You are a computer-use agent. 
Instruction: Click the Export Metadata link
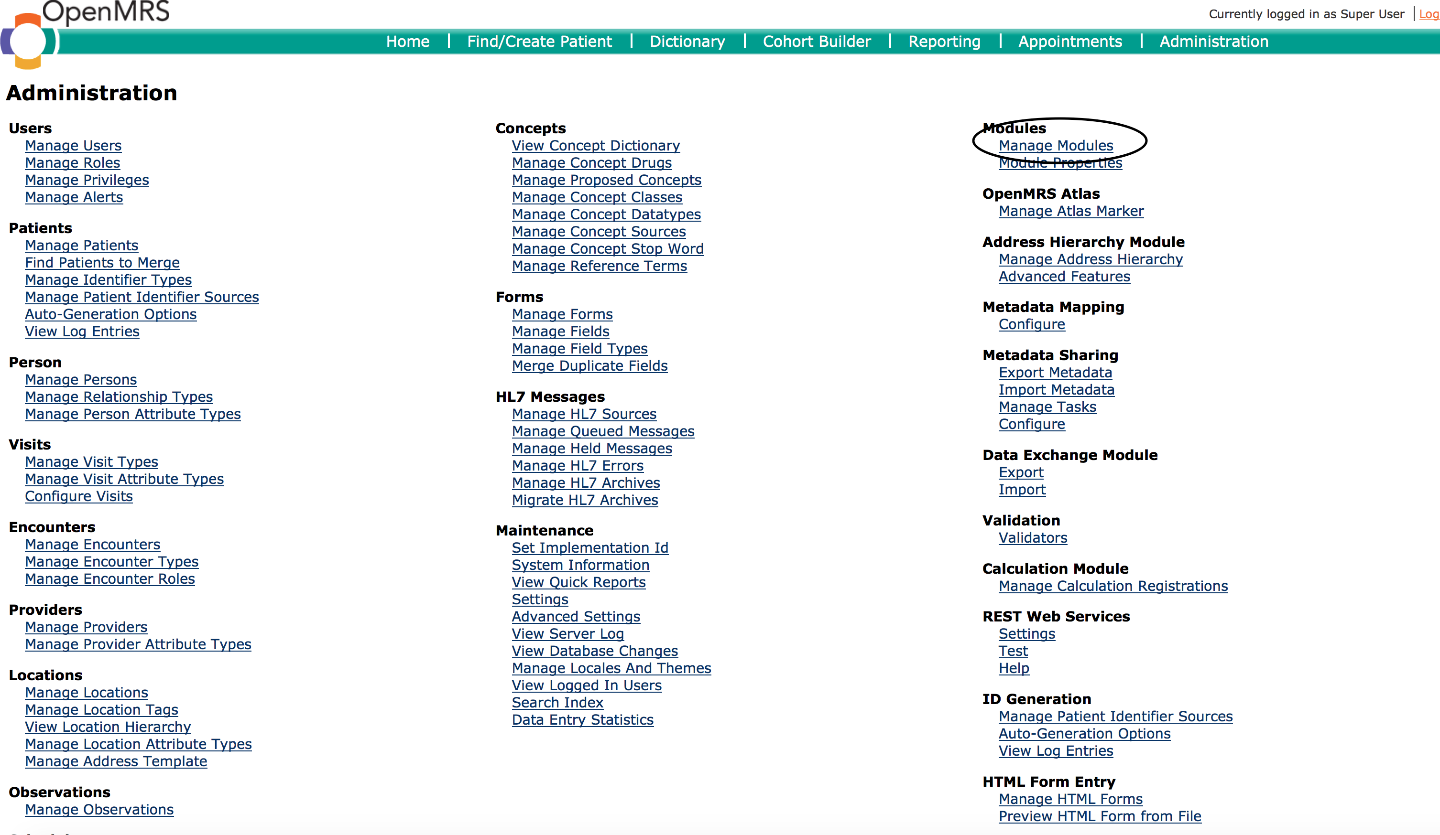coord(1055,373)
